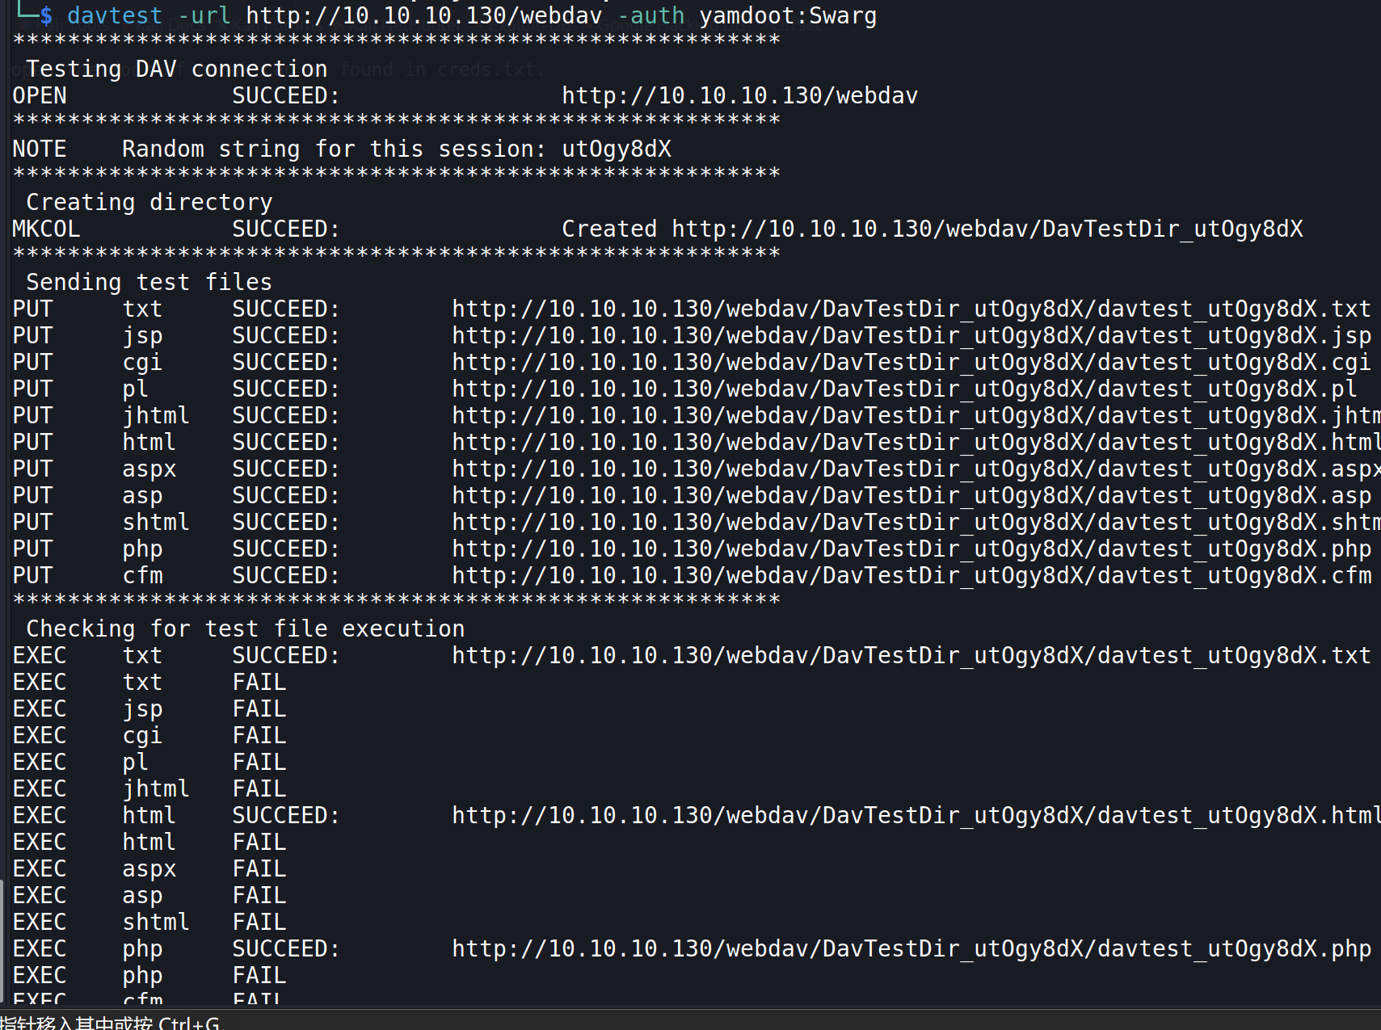The image size is (1381, 1030).
Task: Open the webdav URL on the OPEN line
Action: (739, 95)
